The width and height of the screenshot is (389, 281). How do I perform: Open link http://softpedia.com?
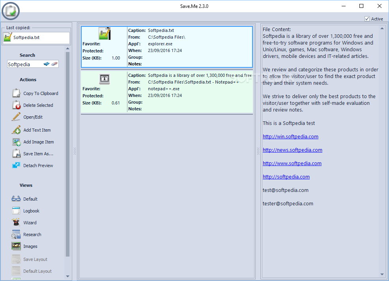coord(286,177)
